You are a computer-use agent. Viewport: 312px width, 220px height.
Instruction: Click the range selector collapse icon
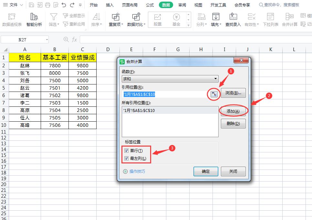214,94
